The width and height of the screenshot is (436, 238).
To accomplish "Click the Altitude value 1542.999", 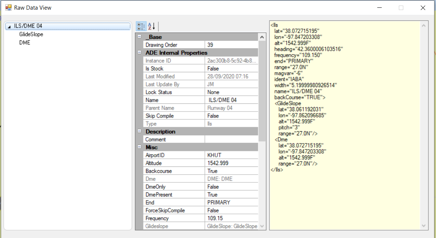I will tap(231, 163).
